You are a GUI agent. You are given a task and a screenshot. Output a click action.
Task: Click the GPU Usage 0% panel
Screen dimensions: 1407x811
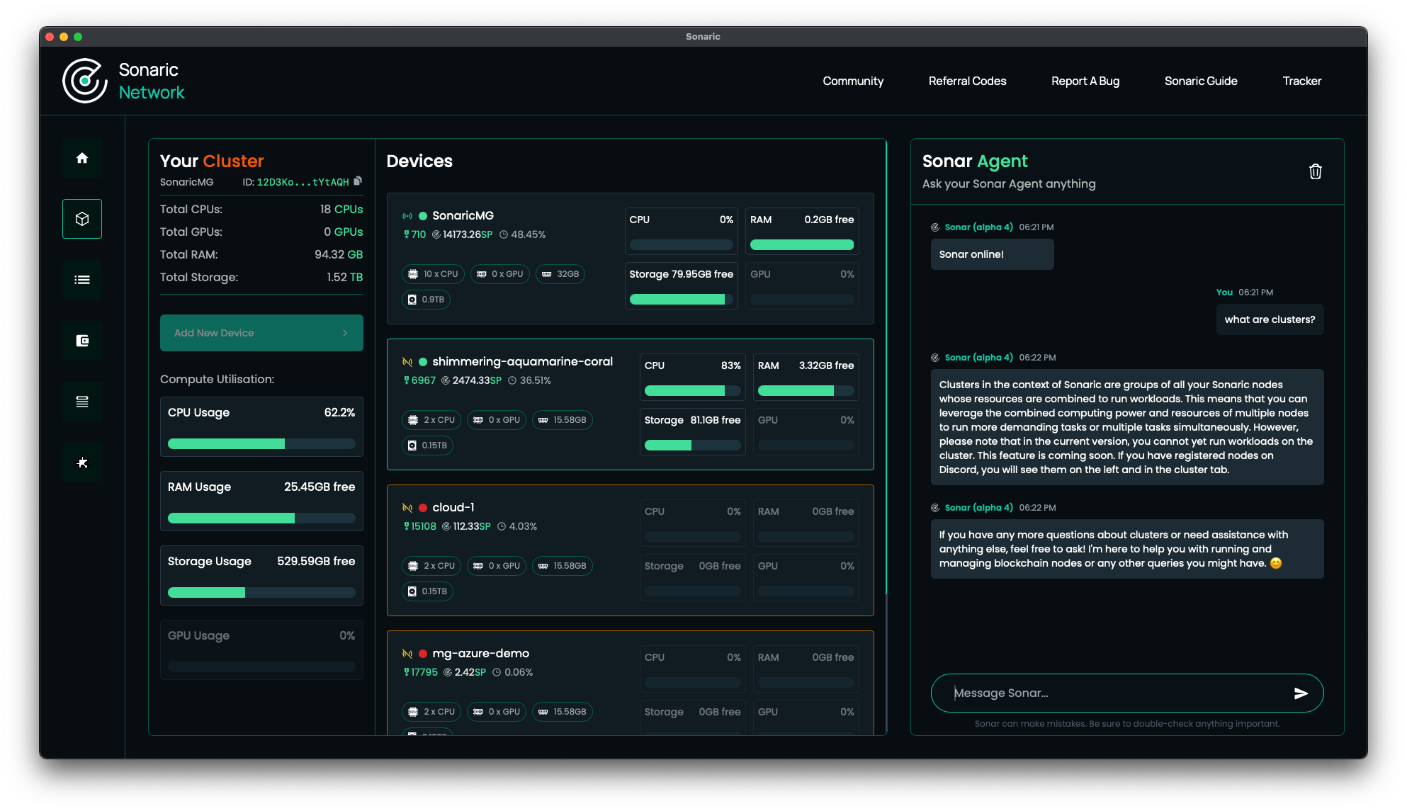pos(261,650)
